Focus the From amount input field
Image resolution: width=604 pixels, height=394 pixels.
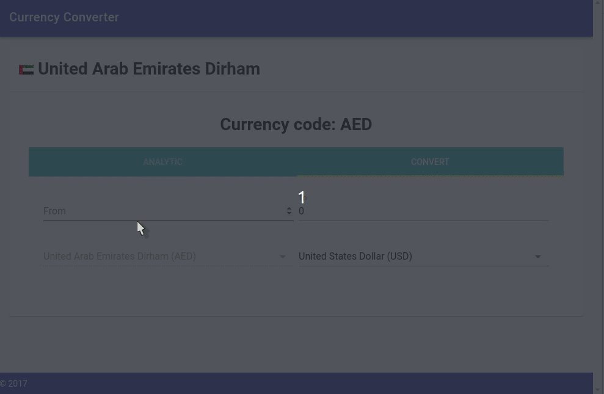click(169, 211)
